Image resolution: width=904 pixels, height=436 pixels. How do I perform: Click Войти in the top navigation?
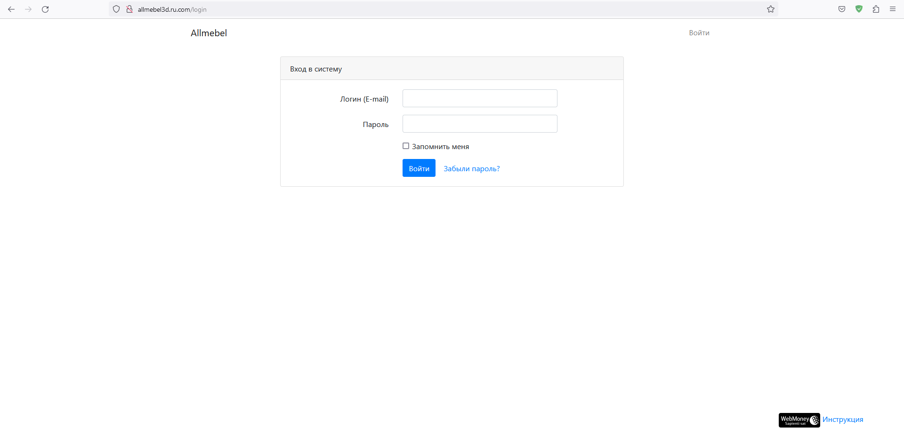699,33
